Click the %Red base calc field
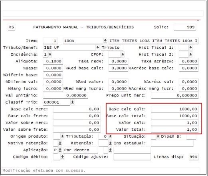This screenshot has width=208, height=176. 118,68
